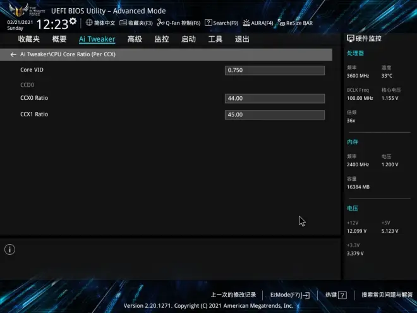The width and height of the screenshot is (417, 313).
Task: Click the CCX1 Ratio value field
Action: click(x=275, y=115)
